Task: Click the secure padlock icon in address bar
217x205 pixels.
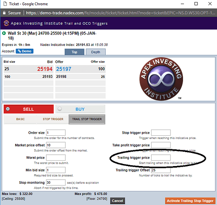Action: [x=4, y=13]
